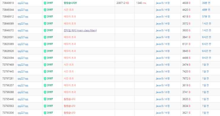
Task: Click the silver tier badge in row 73795446
Action: click(45, 99)
